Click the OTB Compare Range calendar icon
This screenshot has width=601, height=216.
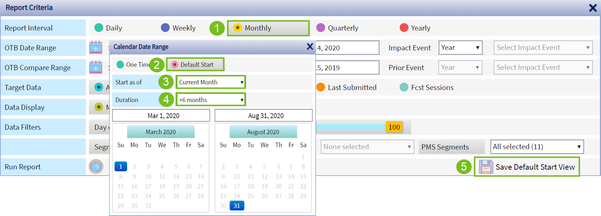(x=96, y=67)
